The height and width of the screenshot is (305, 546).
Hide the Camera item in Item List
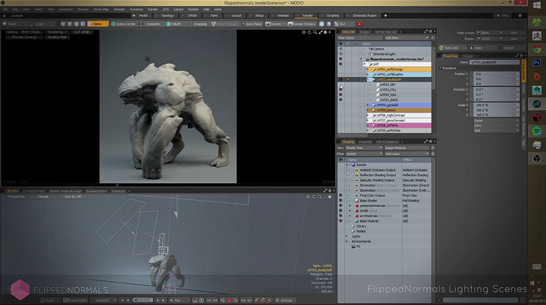(x=341, y=49)
